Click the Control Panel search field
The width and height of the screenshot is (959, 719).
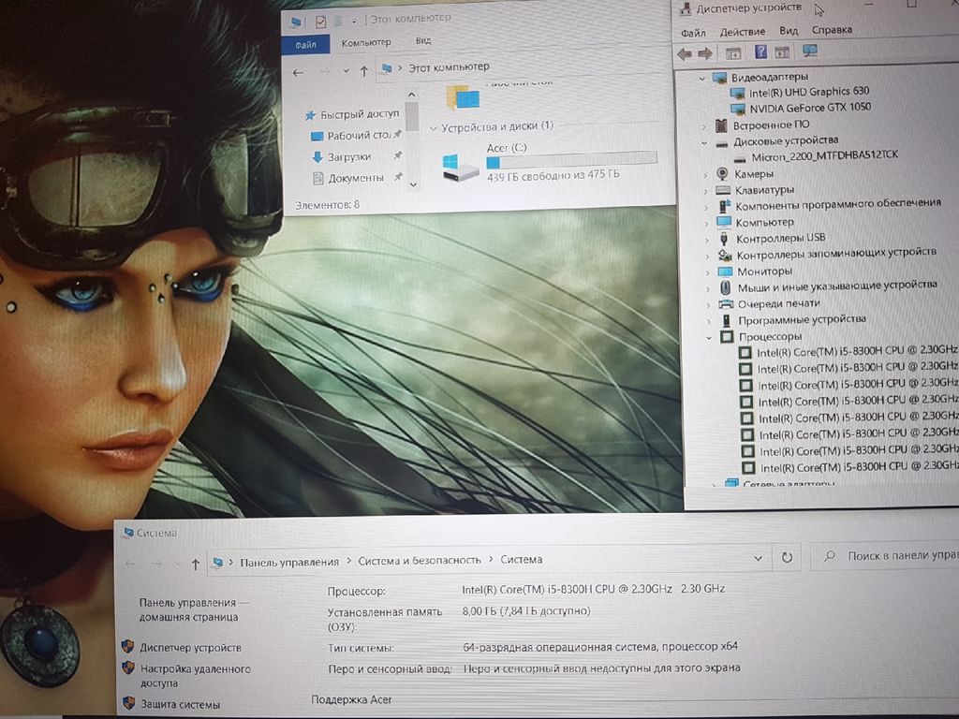point(894,556)
